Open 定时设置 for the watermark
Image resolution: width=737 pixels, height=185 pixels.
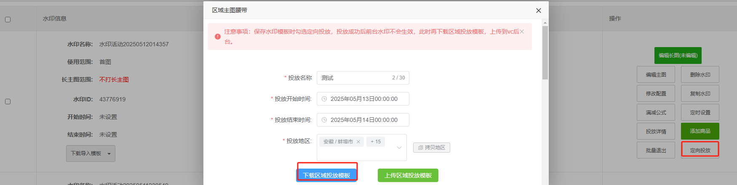[x=700, y=113]
